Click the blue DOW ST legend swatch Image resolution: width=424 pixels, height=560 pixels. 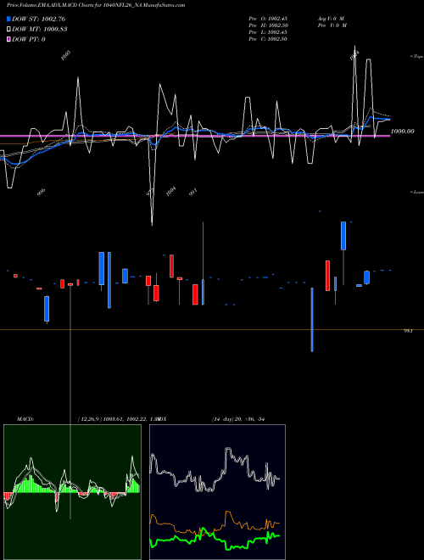(x=8, y=19)
